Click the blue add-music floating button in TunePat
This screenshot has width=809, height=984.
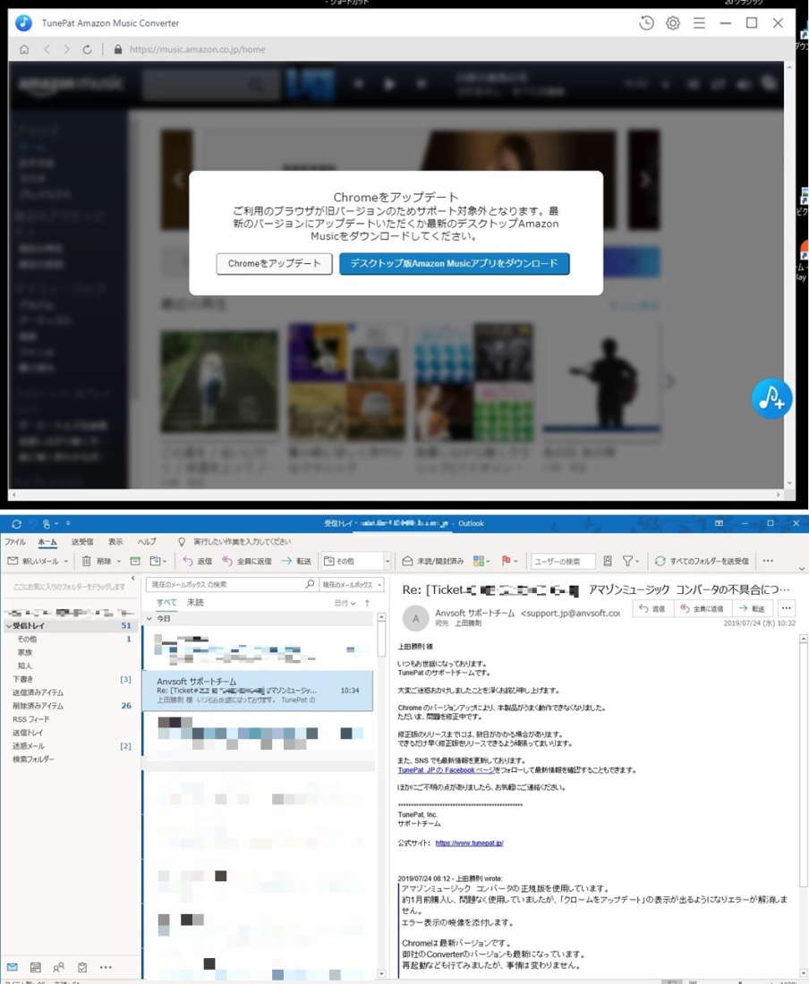click(x=771, y=398)
